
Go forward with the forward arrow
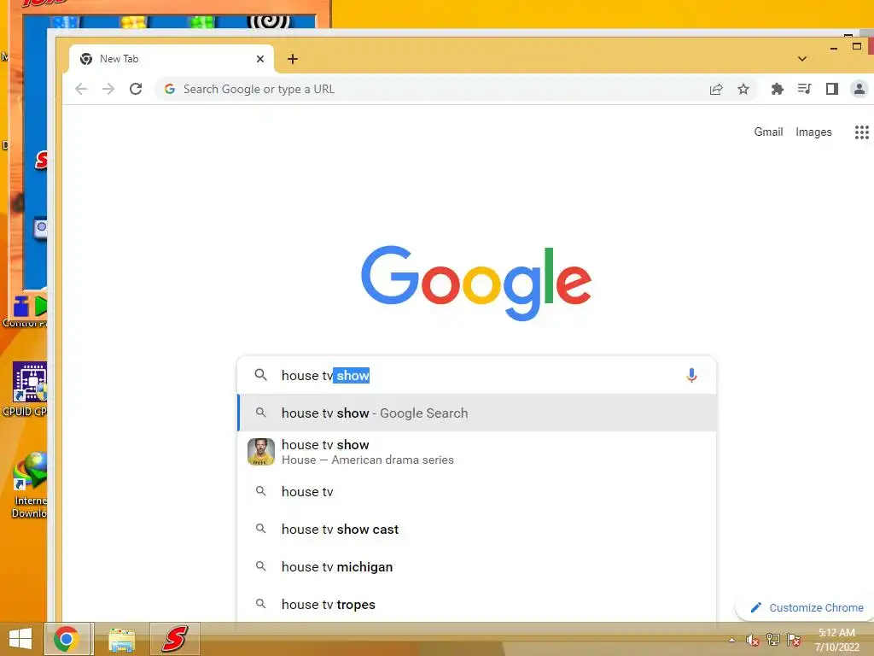coord(108,89)
